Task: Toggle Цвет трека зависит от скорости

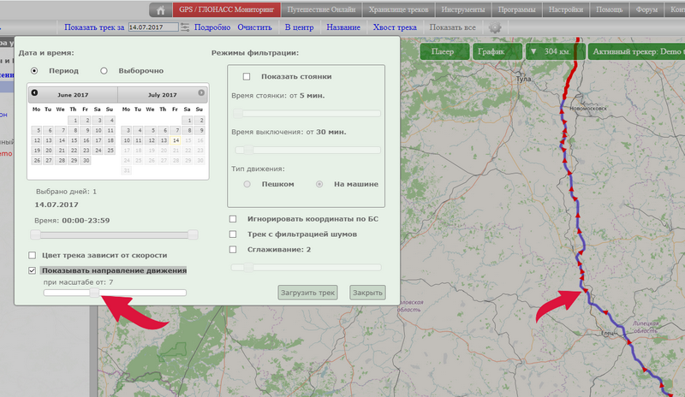Action: [33, 255]
